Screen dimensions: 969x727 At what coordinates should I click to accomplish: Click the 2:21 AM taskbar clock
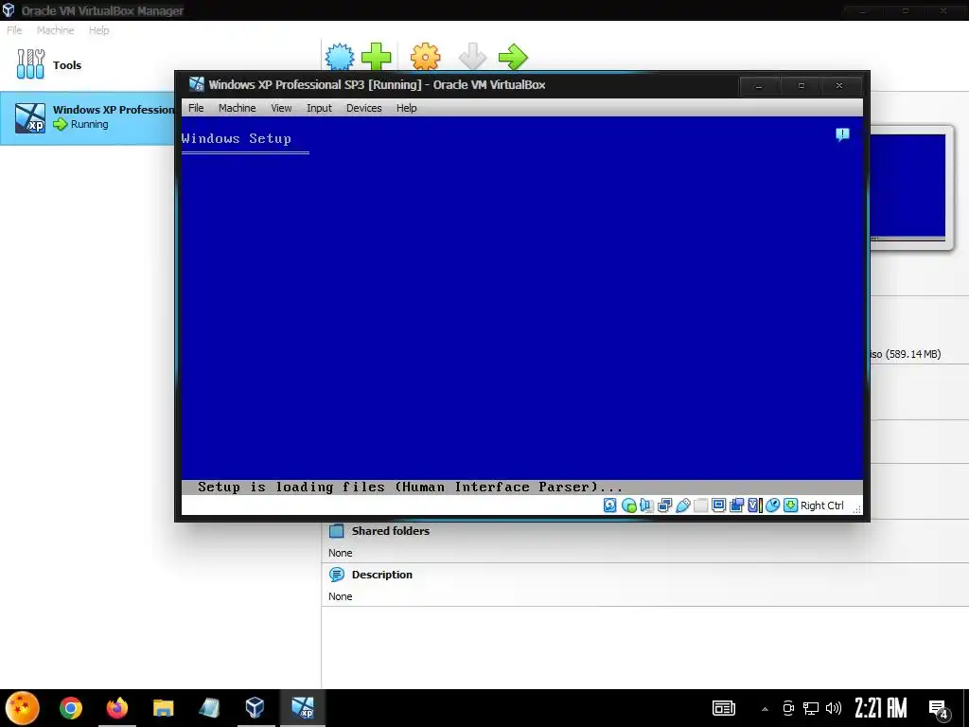881,708
